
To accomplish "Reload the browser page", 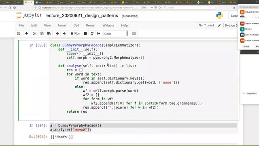I will (x=10, y=8).
